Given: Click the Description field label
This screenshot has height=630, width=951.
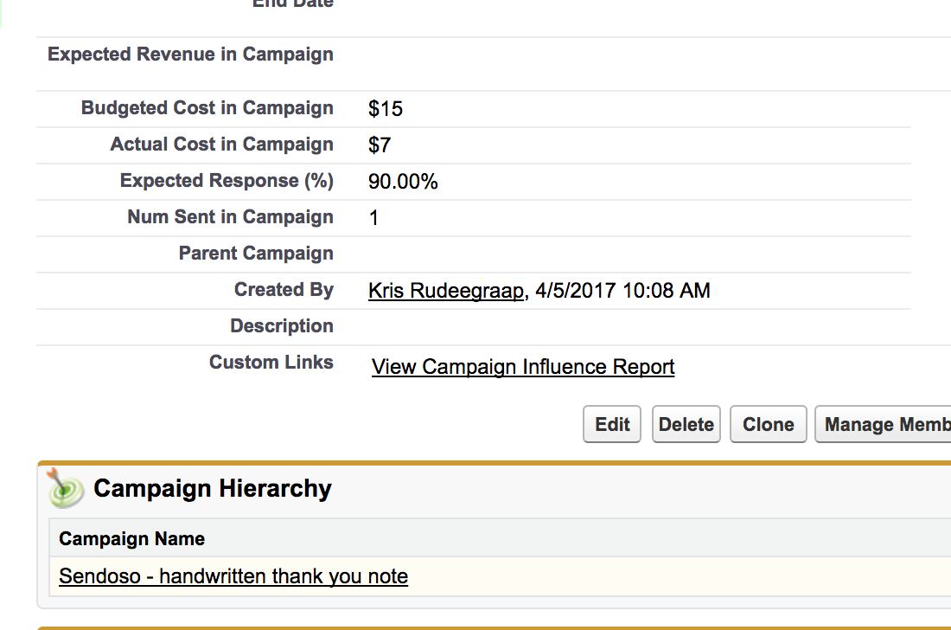Looking at the screenshot, I should point(281,326).
